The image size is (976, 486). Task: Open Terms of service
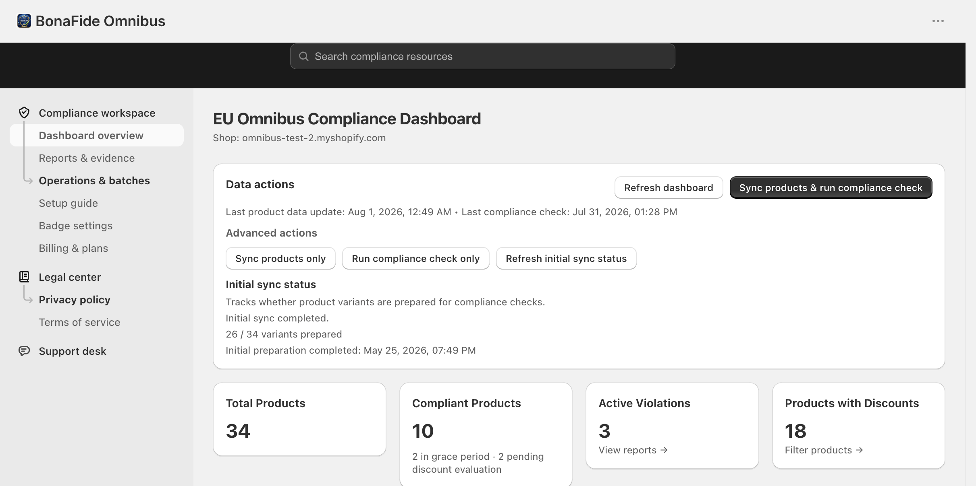pos(79,322)
